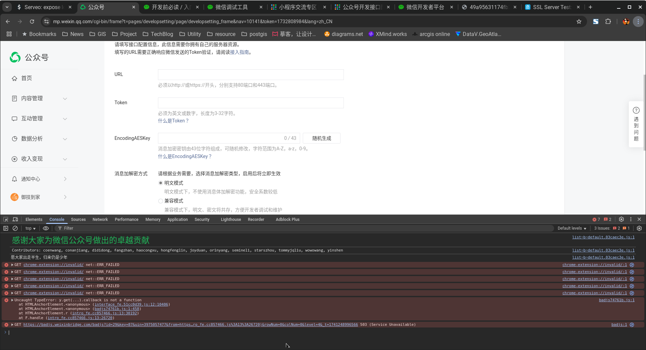Open DevTools settings gear

pos(621,219)
